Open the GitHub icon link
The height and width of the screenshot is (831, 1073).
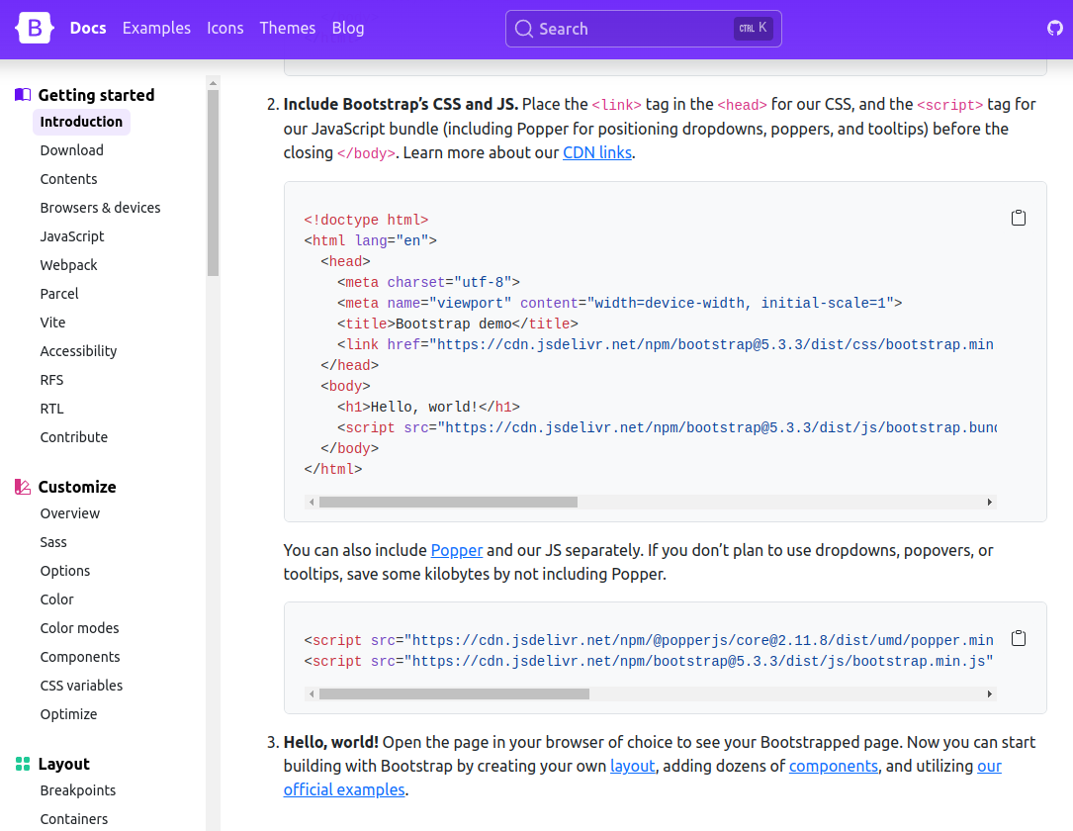click(1054, 28)
